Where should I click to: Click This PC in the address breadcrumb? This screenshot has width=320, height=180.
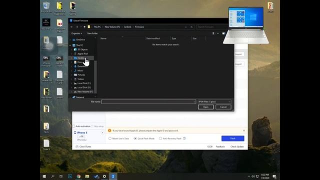[97, 27]
